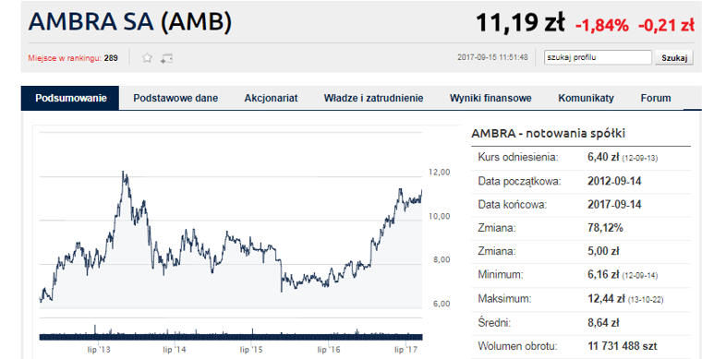726x359 pixels.
Task: Click the volume bars below the chart
Action: (x=231, y=334)
